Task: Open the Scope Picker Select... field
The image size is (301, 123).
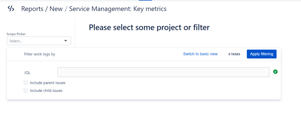Action: tap(39, 41)
